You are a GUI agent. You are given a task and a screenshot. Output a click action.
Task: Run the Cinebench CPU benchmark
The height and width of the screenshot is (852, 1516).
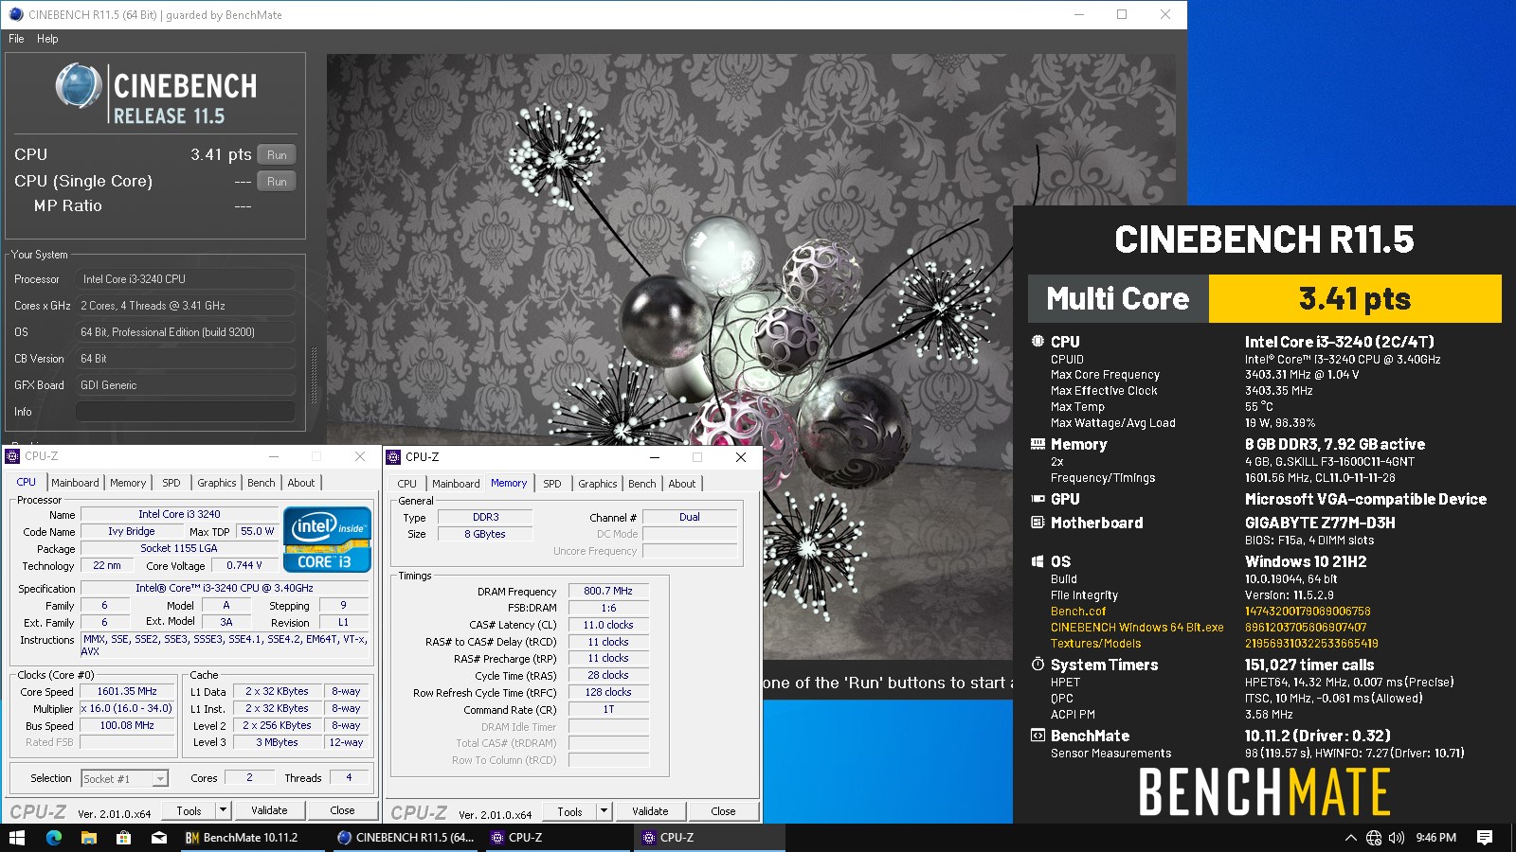(x=277, y=154)
